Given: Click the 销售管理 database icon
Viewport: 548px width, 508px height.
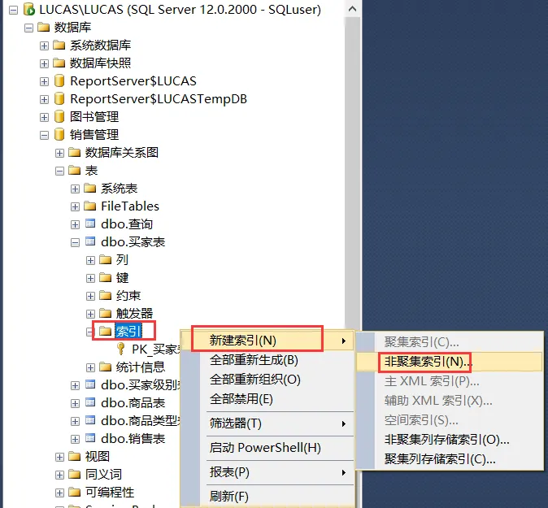Looking at the screenshot, I should tap(59, 134).
